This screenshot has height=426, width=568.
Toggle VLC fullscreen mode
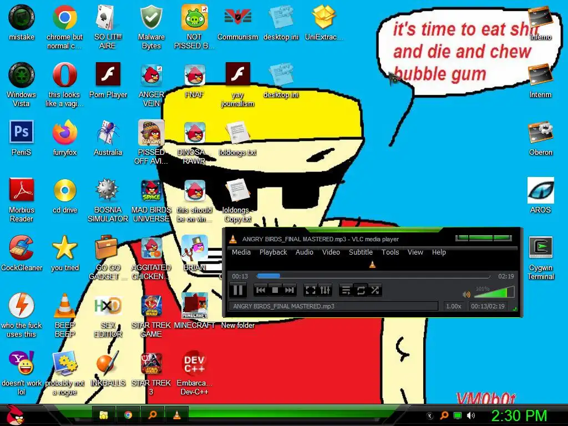tap(311, 290)
